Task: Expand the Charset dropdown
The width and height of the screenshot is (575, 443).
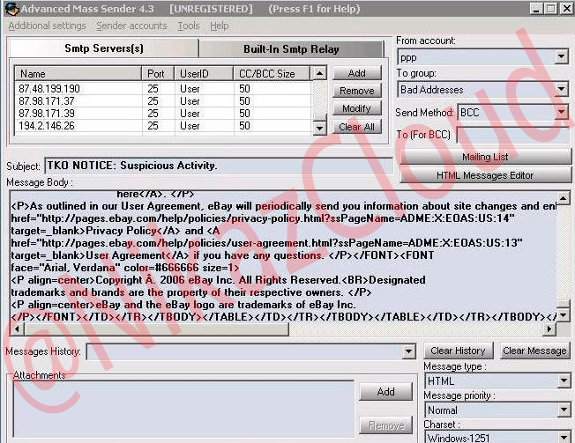Action: [x=564, y=437]
